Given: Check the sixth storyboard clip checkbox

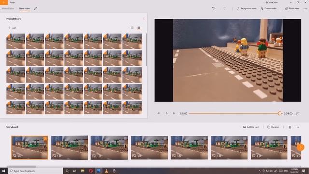Looking at the screenshot, I should [x=245, y=139].
